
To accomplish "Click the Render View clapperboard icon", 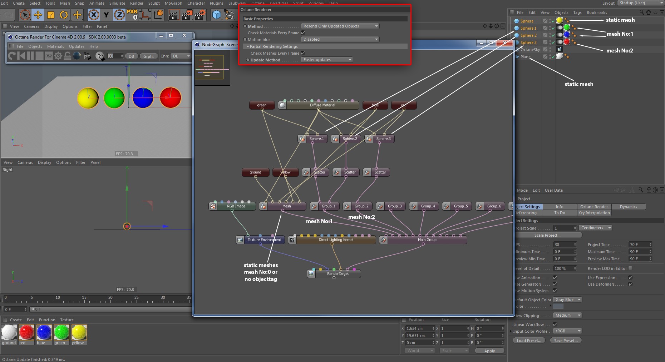I will pos(173,15).
